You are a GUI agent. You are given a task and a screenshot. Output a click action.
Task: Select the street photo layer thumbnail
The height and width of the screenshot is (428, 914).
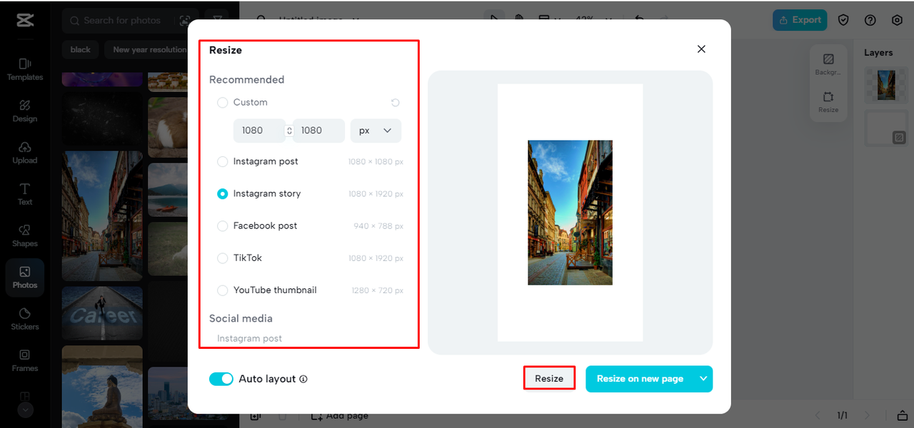click(x=886, y=85)
